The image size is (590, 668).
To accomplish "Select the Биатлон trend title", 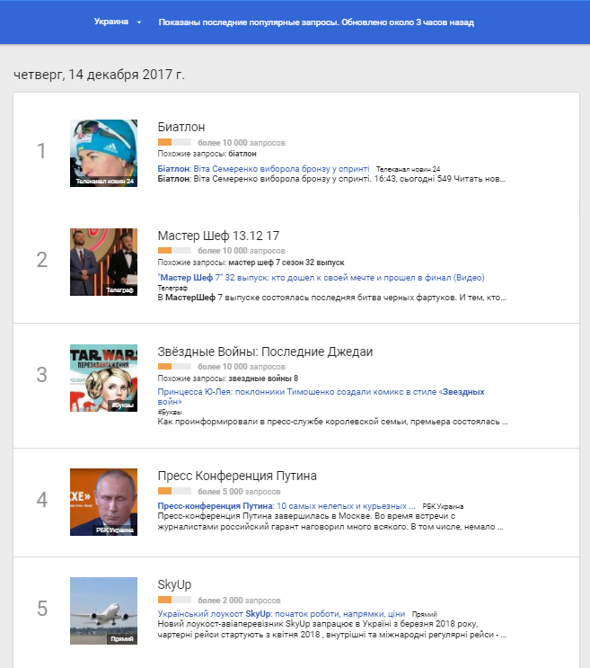I will [x=181, y=128].
